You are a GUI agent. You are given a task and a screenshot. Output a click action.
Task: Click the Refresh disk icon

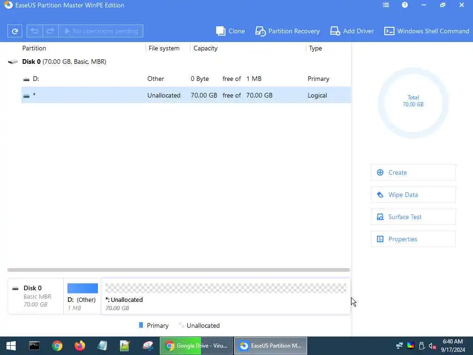[14, 31]
